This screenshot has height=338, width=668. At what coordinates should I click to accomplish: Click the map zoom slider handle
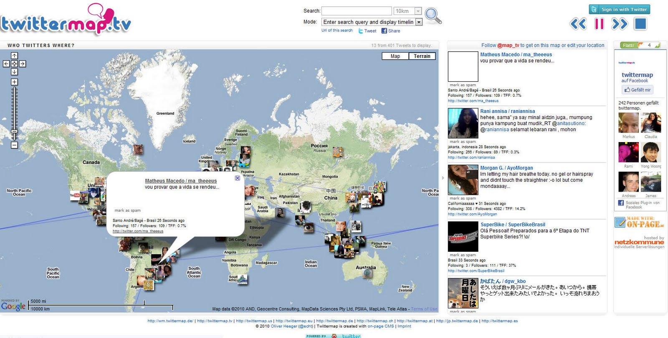(x=14, y=132)
